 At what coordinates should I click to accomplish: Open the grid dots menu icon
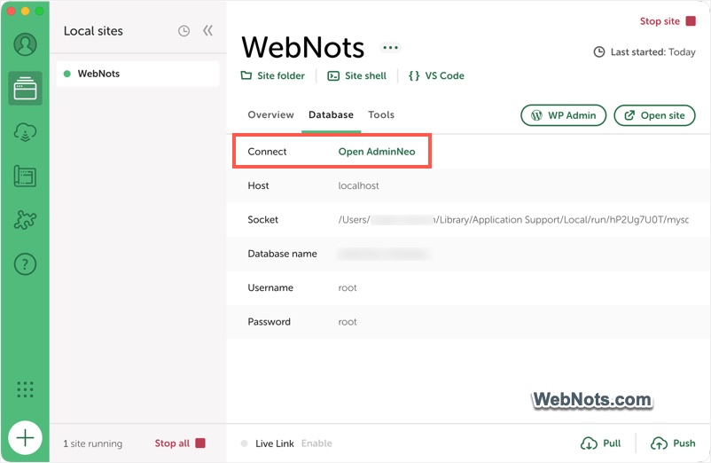tap(25, 389)
